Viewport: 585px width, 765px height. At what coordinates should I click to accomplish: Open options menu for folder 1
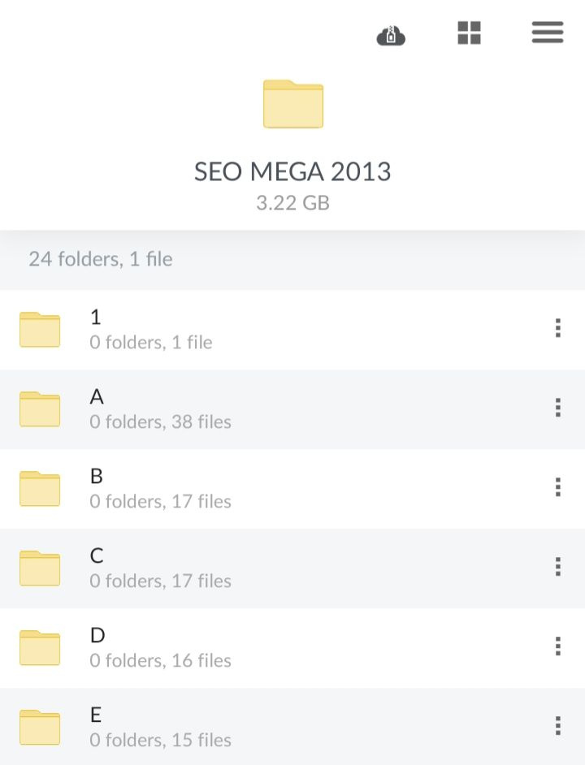[558, 328]
